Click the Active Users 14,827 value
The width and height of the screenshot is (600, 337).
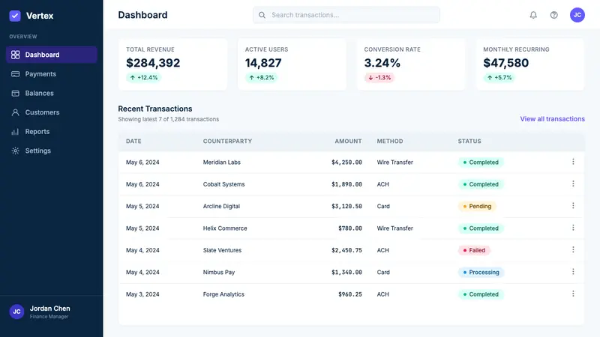(263, 63)
